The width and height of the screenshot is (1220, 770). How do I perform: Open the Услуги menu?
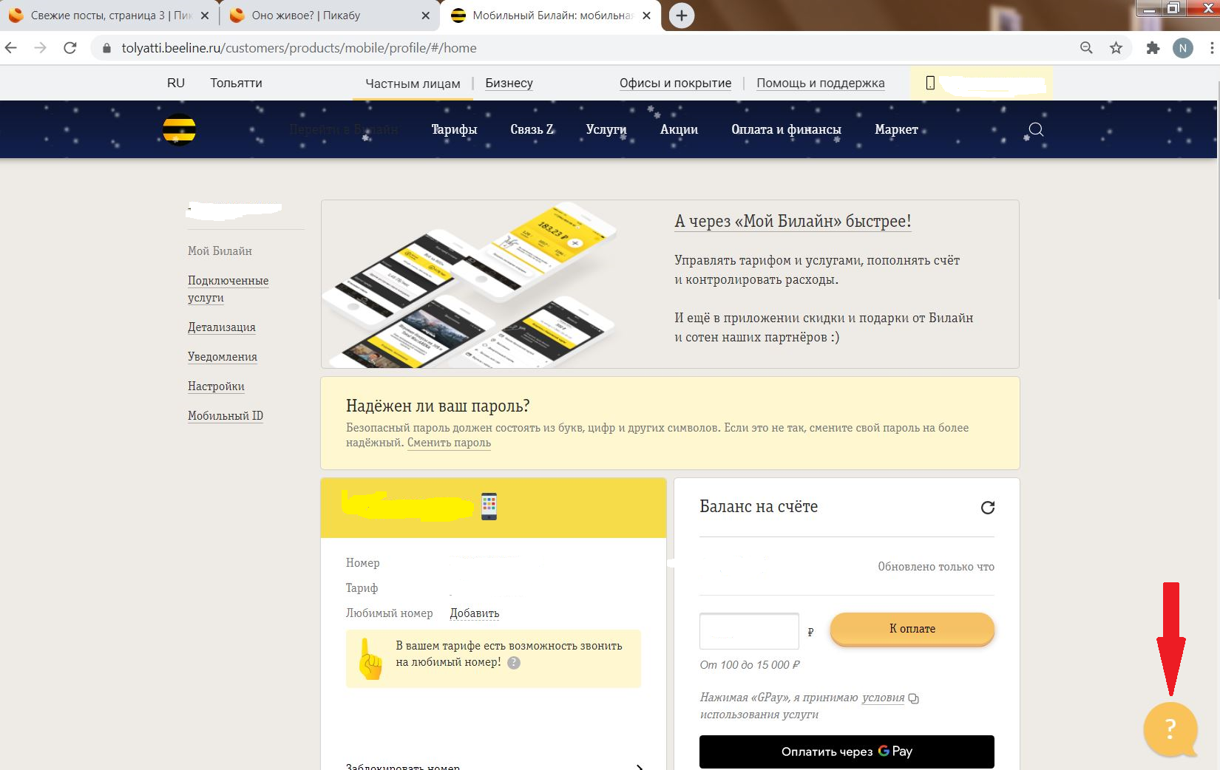pyautogui.click(x=606, y=130)
